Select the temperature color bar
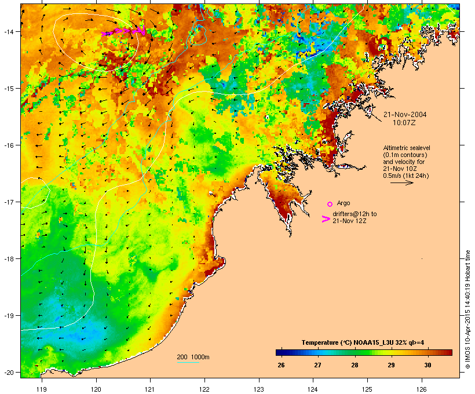This screenshot has width=475, height=394. pyautogui.click(x=364, y=352)
